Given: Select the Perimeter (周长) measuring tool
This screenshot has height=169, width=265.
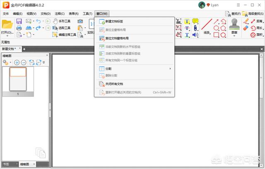Looking at the screenshot, I should pos(257,28).
